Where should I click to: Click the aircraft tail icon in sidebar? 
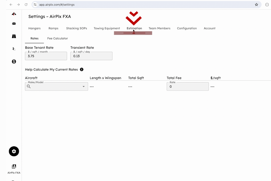tap(14, 49)
